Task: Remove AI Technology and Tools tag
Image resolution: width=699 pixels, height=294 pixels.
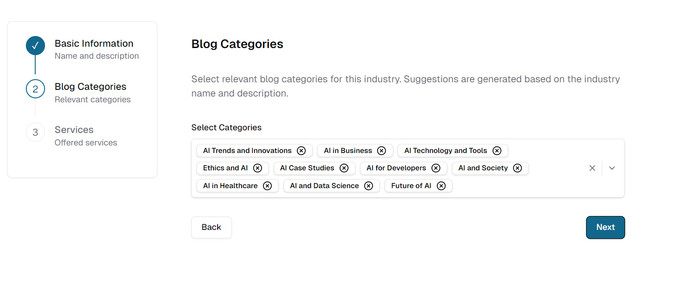Action: (x=497, y=151)
